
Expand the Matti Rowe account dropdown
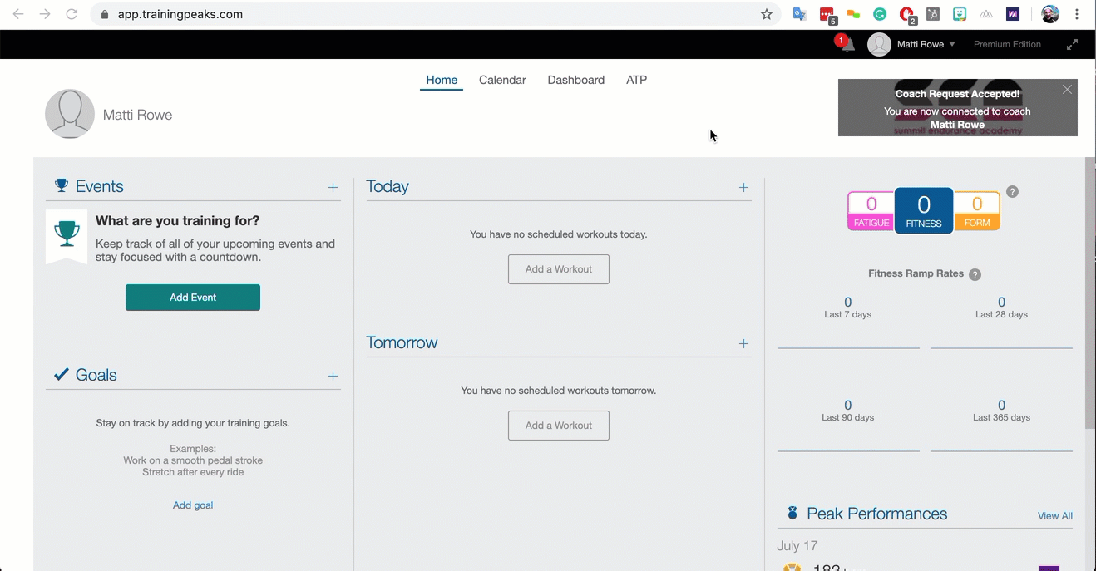click(952, 45)
